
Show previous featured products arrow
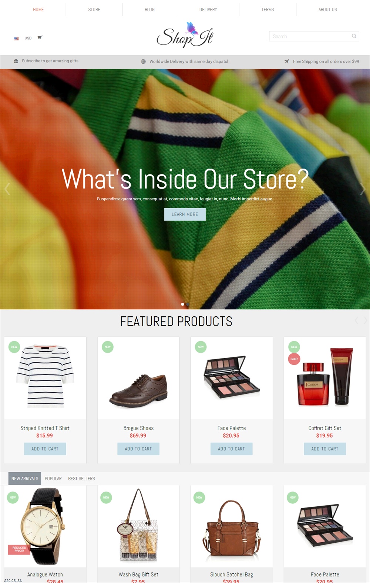pos(357,320)
